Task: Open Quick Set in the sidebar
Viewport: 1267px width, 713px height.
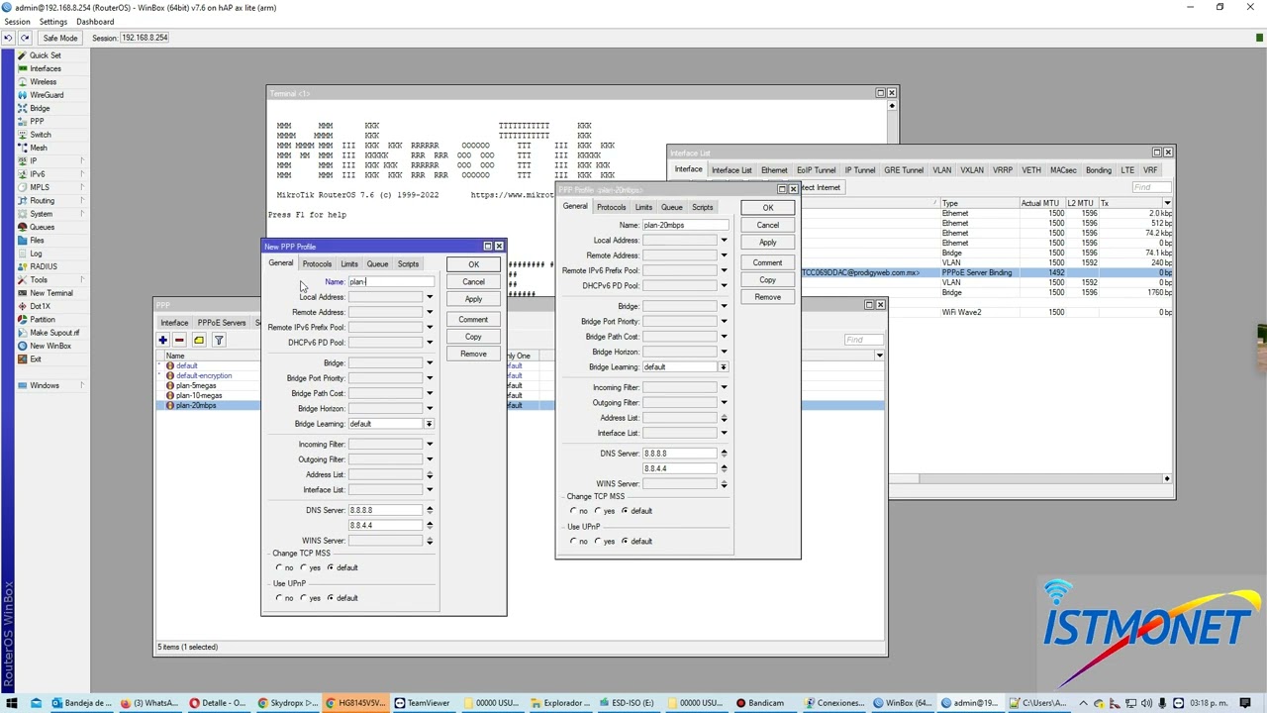Action: [x=45, y=55]
